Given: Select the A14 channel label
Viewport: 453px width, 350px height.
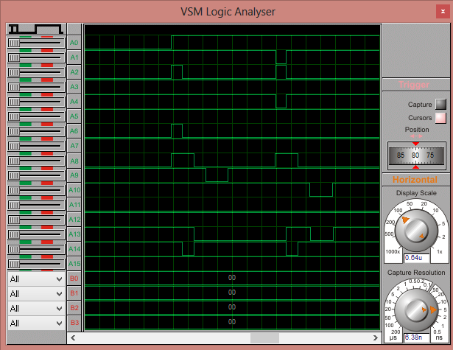Looking at the screenshot, I should click(74, 249).
